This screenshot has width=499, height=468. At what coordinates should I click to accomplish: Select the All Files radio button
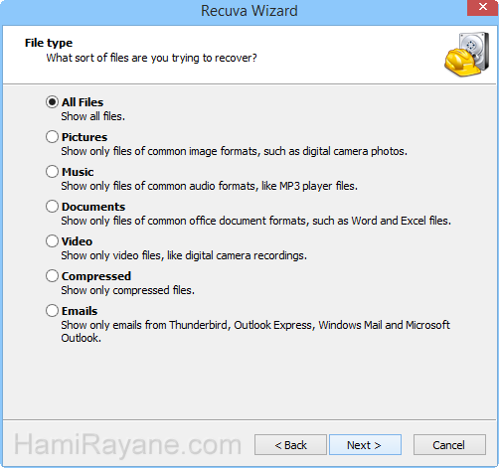[x=52, y=102]
